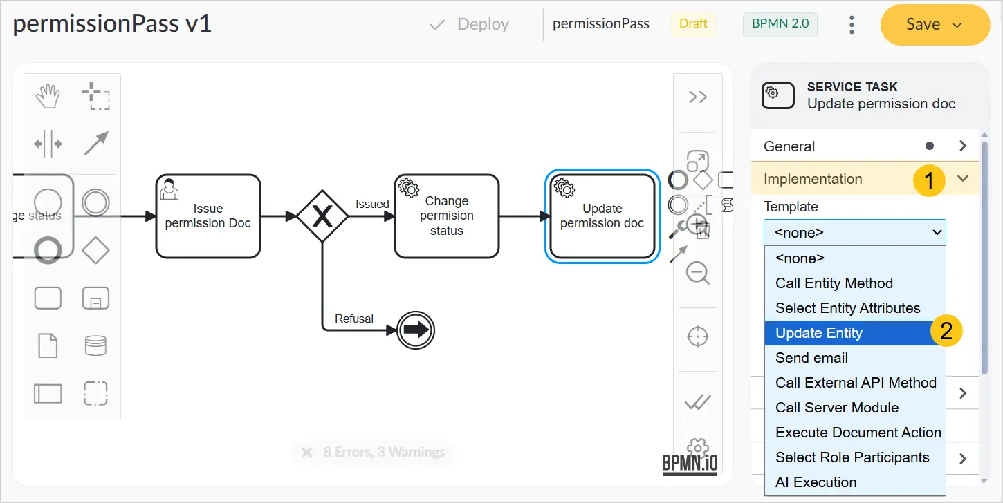This screenshot has height=503, width=1003.
Task: Run validation with the double-check icon
Action: pyautogui.click(x=697, y=402)
